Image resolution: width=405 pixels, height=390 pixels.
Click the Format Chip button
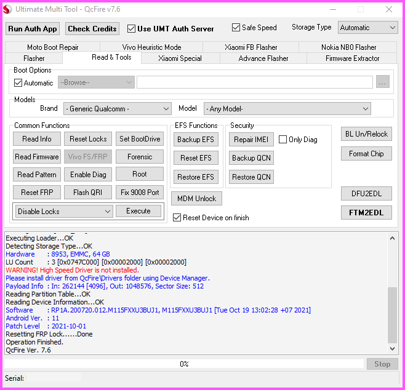click(366, 154)
